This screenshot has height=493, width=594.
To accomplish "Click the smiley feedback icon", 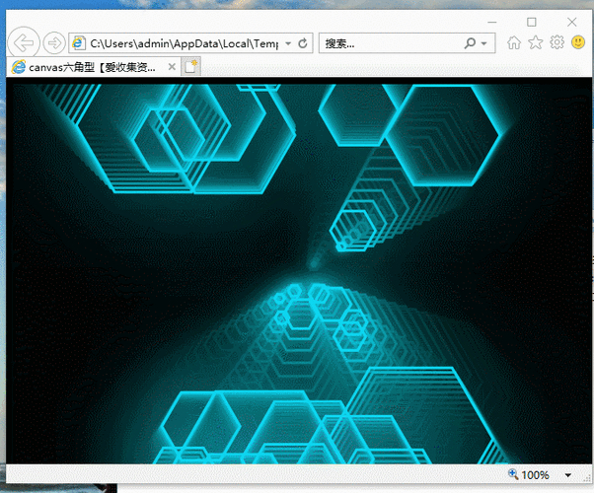I will click(578, 42).
